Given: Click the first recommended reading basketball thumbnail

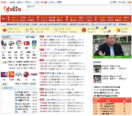Looking at the screenshot, I should [97, 69].
